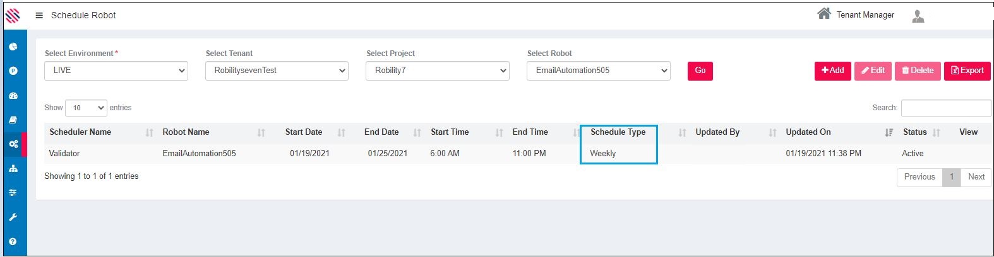Open the book icon in the sidebar

(13, 120)
